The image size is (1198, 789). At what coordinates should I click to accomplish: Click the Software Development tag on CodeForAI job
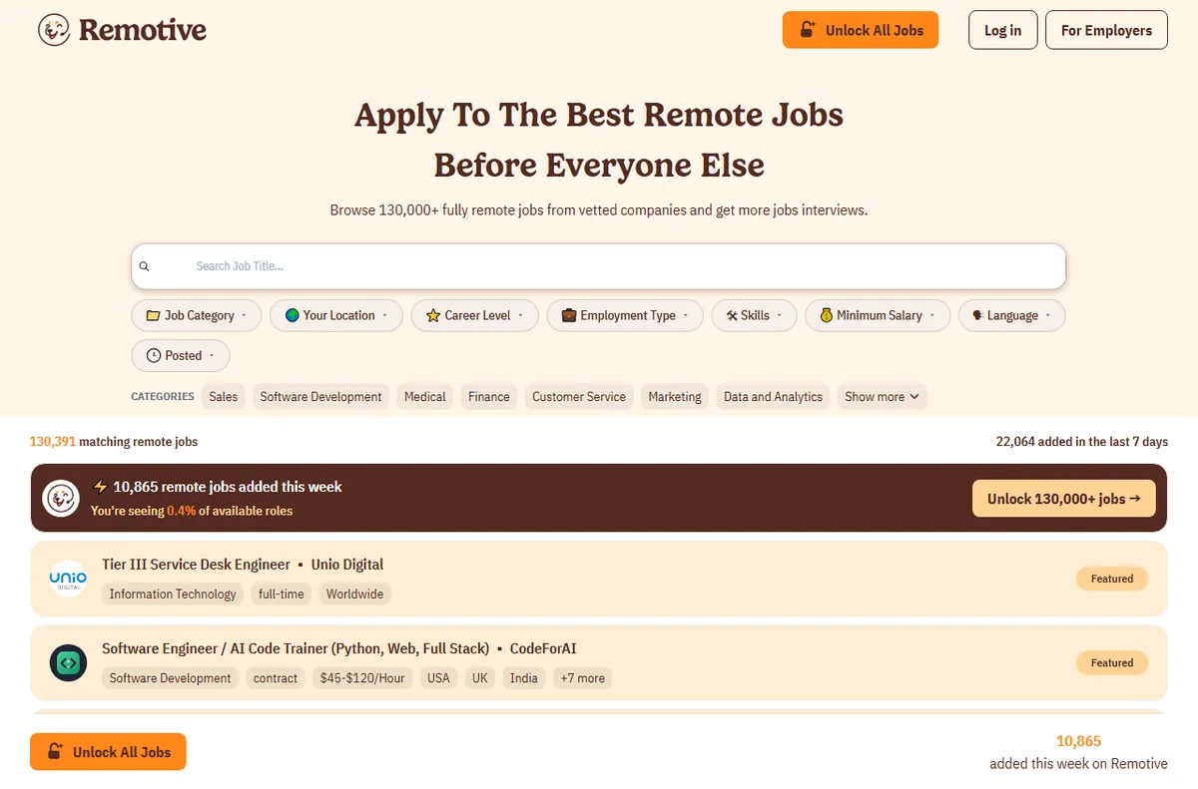(171, 678)
